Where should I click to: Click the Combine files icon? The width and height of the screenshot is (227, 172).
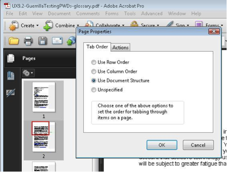click(x=48, y=26)
